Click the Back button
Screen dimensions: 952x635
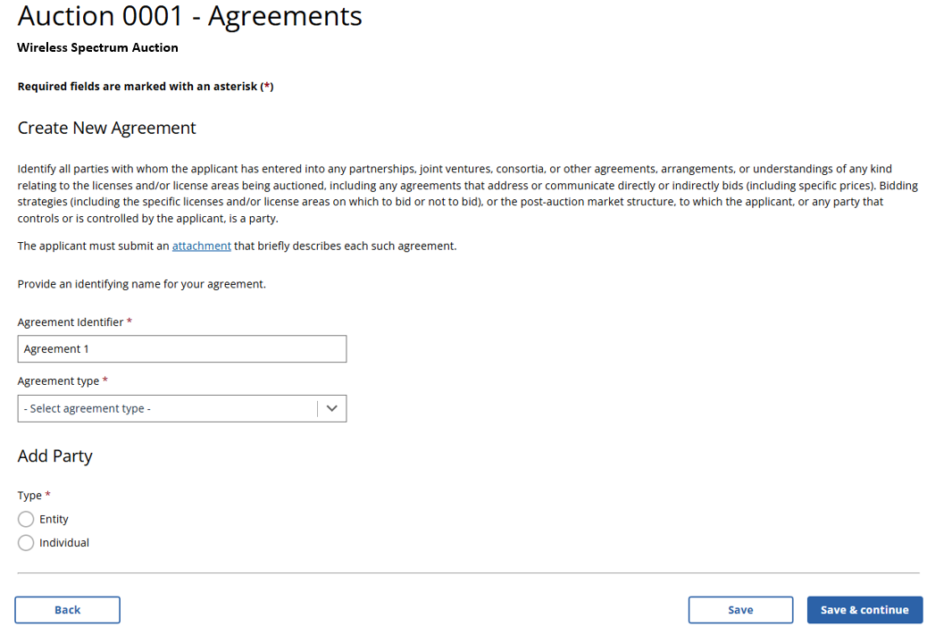67,610
